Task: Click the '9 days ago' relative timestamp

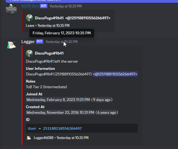Action: click(102, 100)
